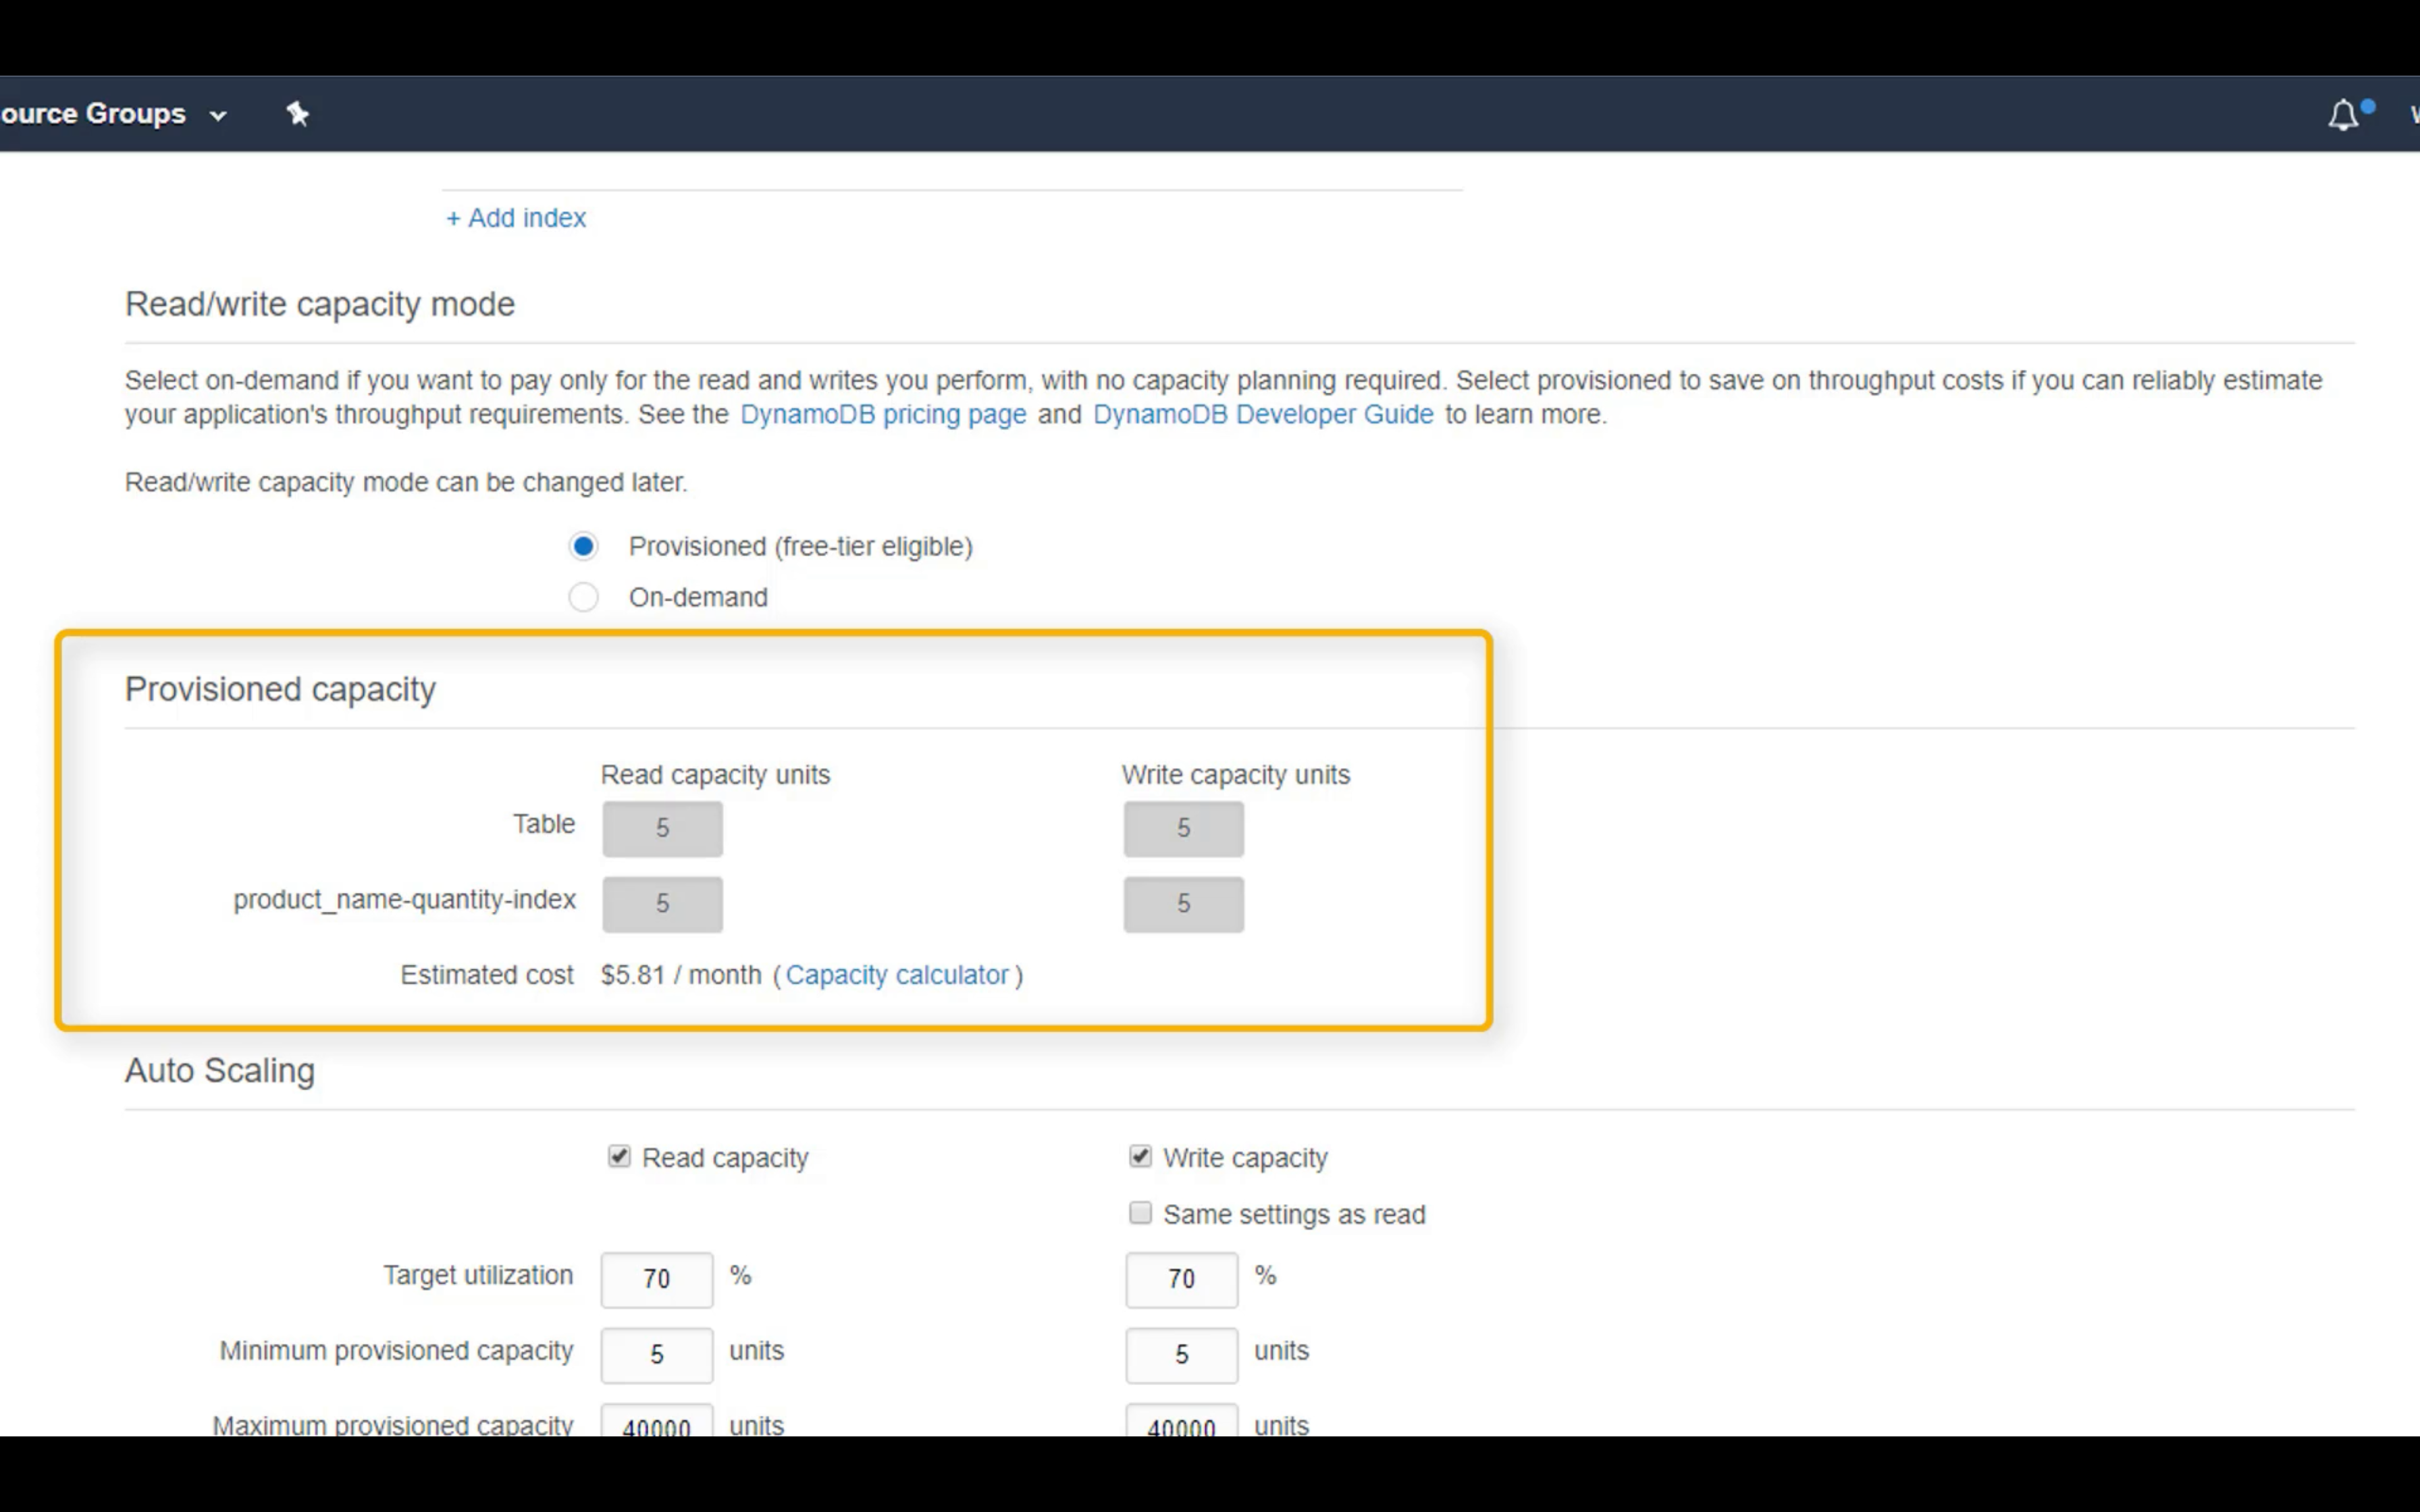Select the On-demand capacity mode
Screen dimensions: 2420x1512
point(584,598)
